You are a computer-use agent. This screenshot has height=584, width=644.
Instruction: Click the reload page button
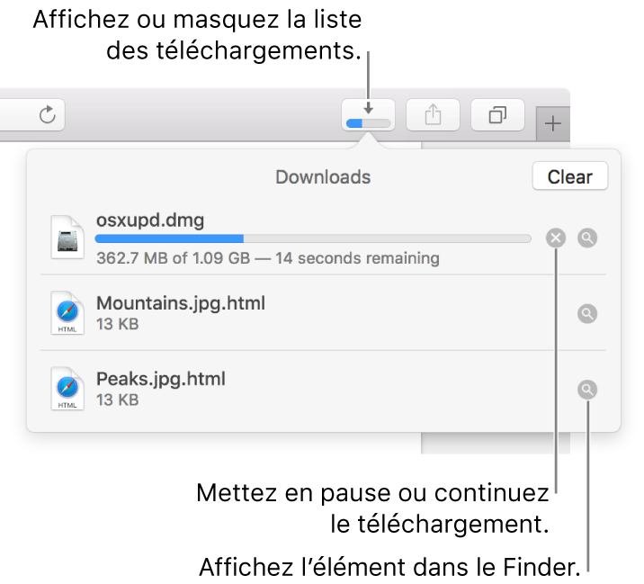[48, 114]
